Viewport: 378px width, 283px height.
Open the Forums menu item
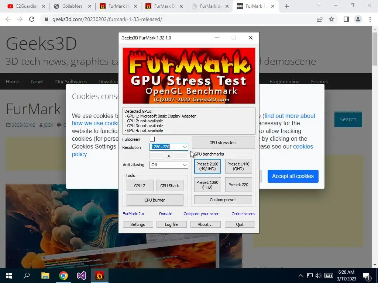[319, 81]
